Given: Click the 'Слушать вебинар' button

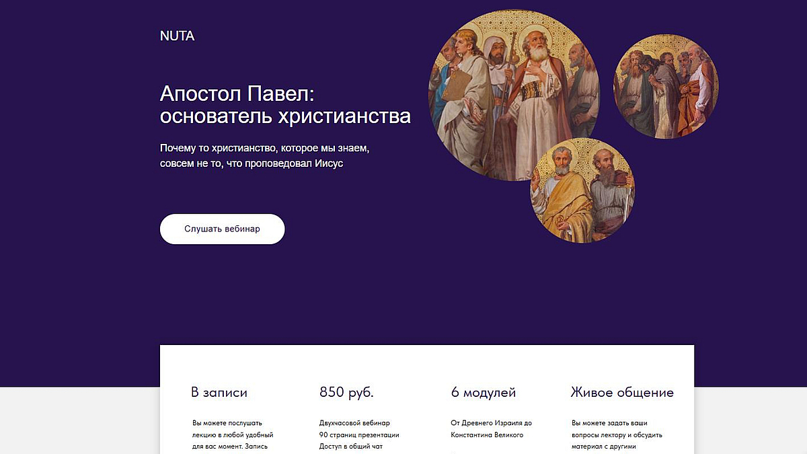Looking at the screenshot, I should (222, 229).
